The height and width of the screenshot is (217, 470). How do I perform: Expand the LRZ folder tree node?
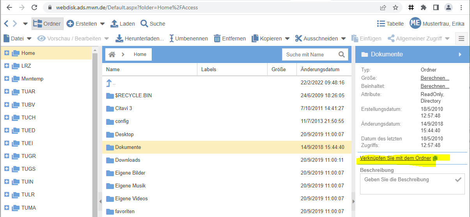(7, 66)
